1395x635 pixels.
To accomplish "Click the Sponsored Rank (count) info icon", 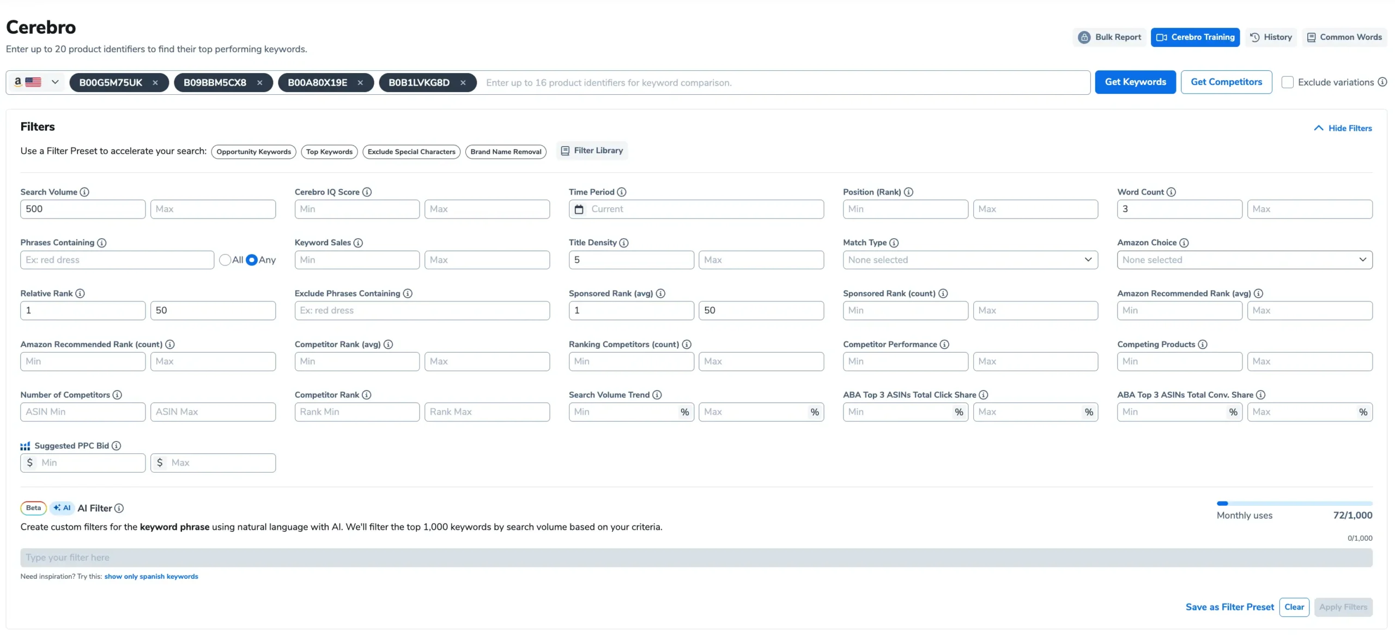I will coord(943,294).
